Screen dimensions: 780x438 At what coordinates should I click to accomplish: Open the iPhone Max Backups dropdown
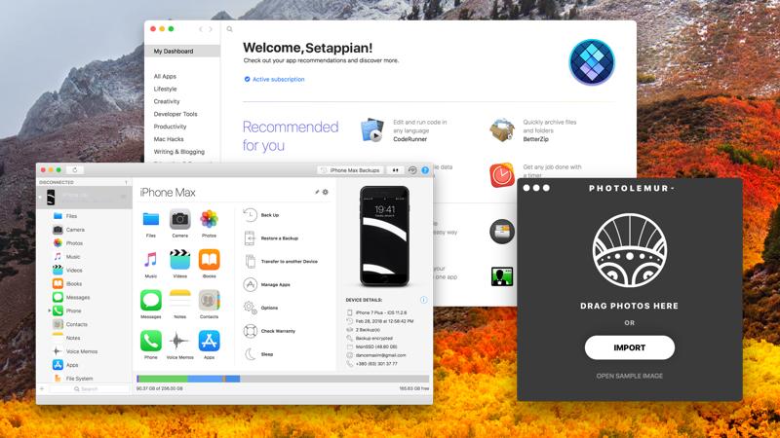click(350, 170)
